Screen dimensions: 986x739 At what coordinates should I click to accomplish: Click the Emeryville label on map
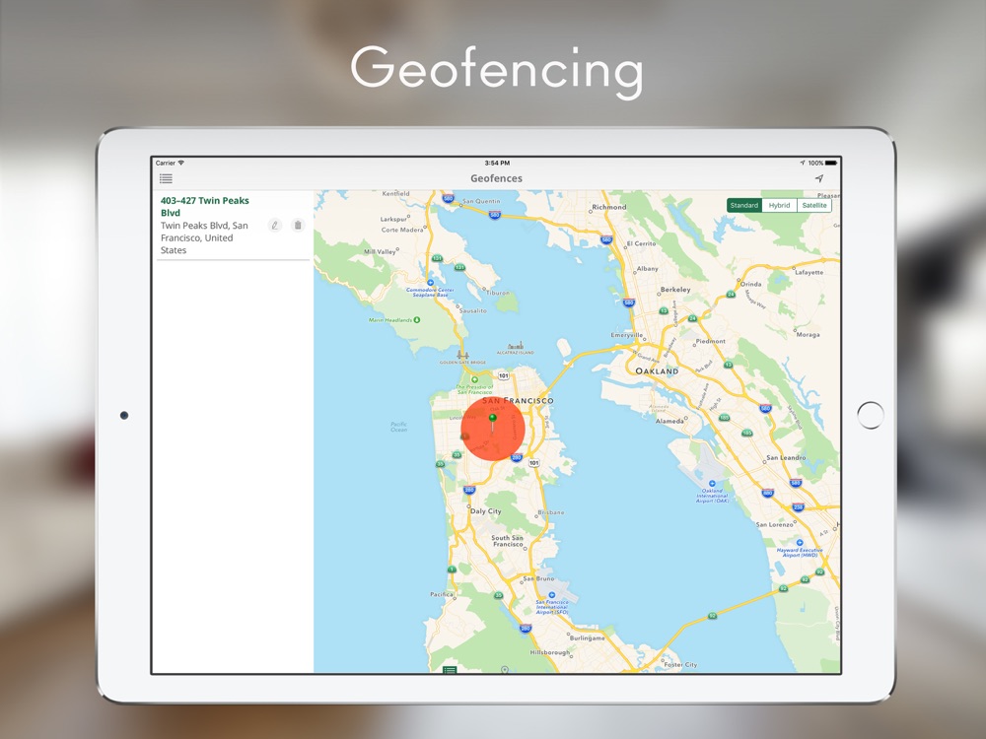(627, 335)
